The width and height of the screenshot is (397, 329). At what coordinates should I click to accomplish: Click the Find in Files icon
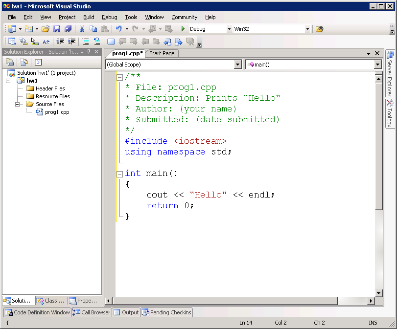pyautogui.click(x=320, y=29)
